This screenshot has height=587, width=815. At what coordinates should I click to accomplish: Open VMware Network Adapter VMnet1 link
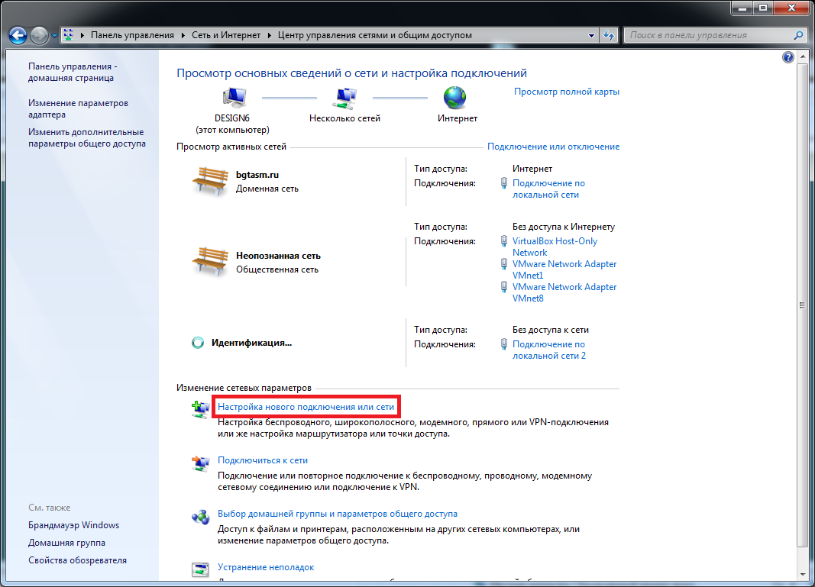tap(564, 269)
